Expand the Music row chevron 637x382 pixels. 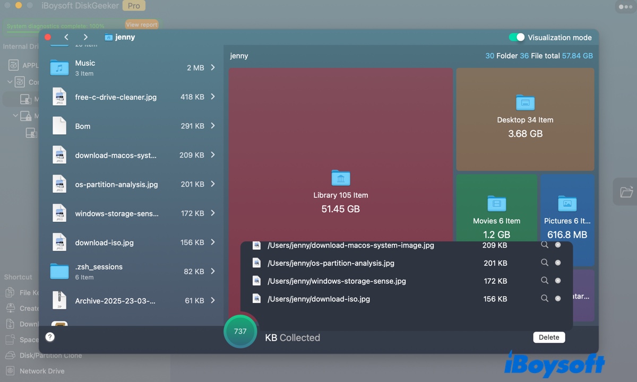coord(213,67)
